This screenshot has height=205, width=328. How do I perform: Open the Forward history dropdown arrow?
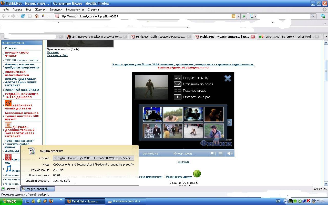18,16
